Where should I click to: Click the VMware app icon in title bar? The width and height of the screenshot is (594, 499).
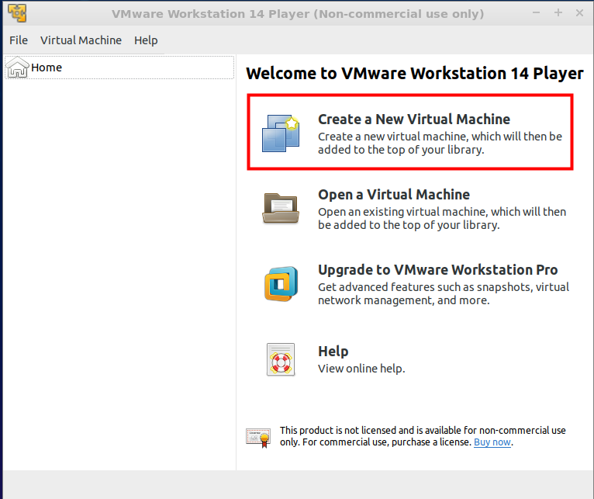17,13
